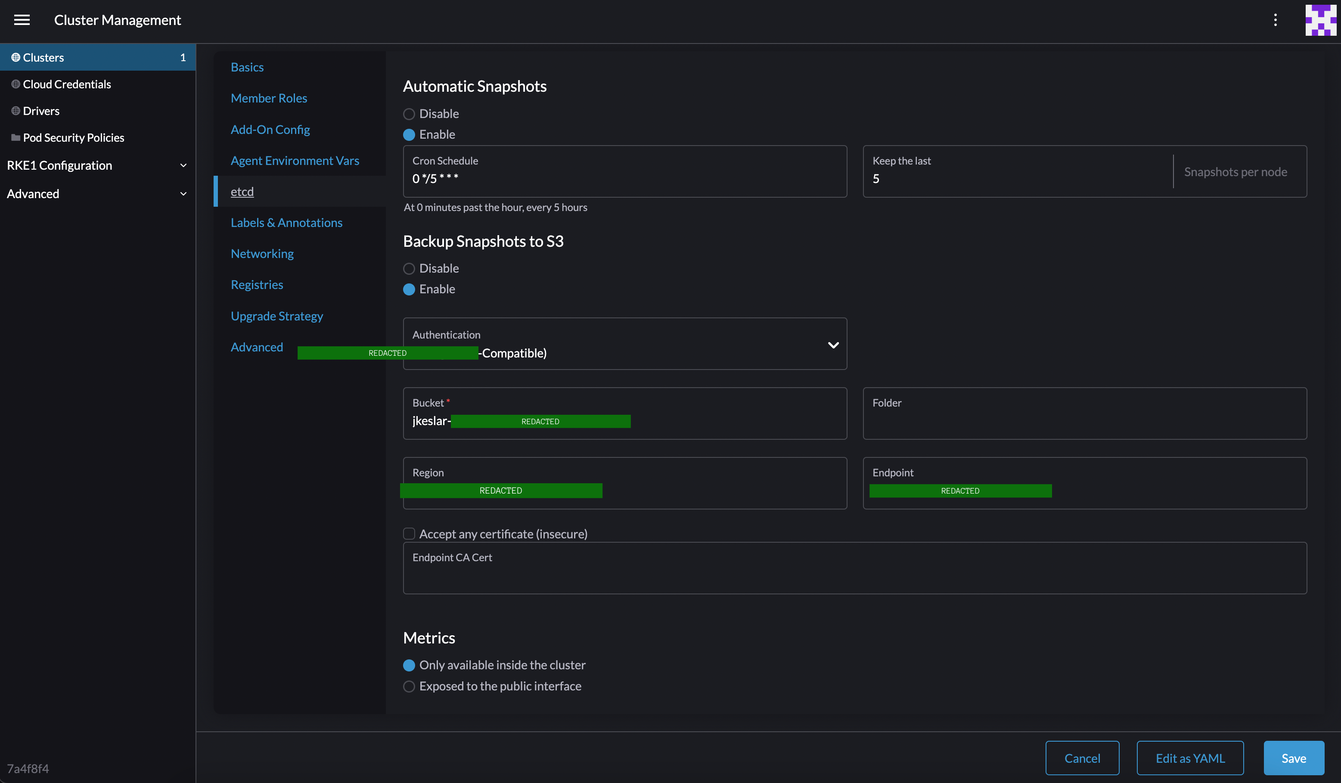The width and height of the screenshot is (1341, 783).
Task: Click the Clusters count badge
Action: [x=183, y=57]
